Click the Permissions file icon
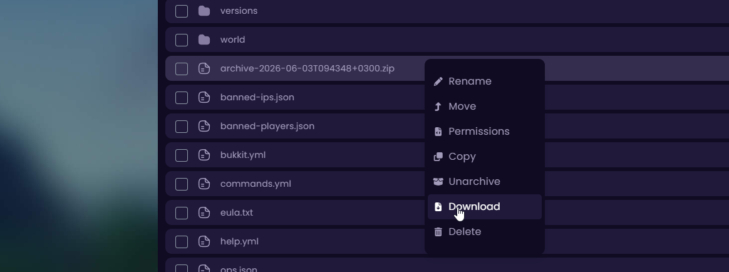Viewport: 729px width, 272px height. coord(438,132)
